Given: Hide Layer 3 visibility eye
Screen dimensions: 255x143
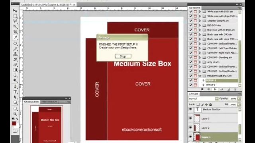Looking at the screenshot, I should coord(190,118).
